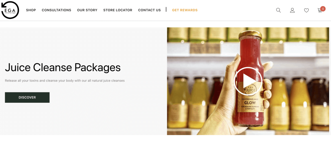Click the 'Release all your toxins' subtitle text
This screenshot has height=143, width=331.
[65, 81]
